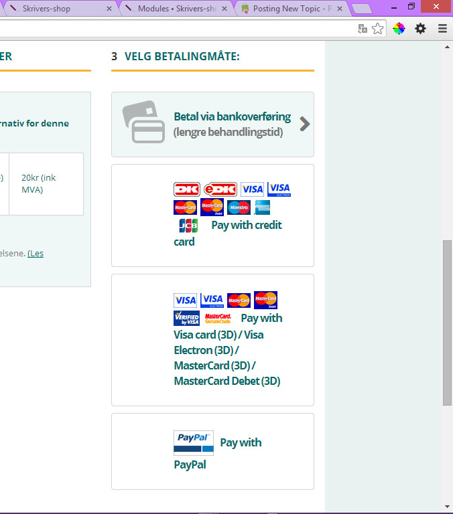Close the Posting New Topic tab
The image size is (453, 514).
(340, 9)
